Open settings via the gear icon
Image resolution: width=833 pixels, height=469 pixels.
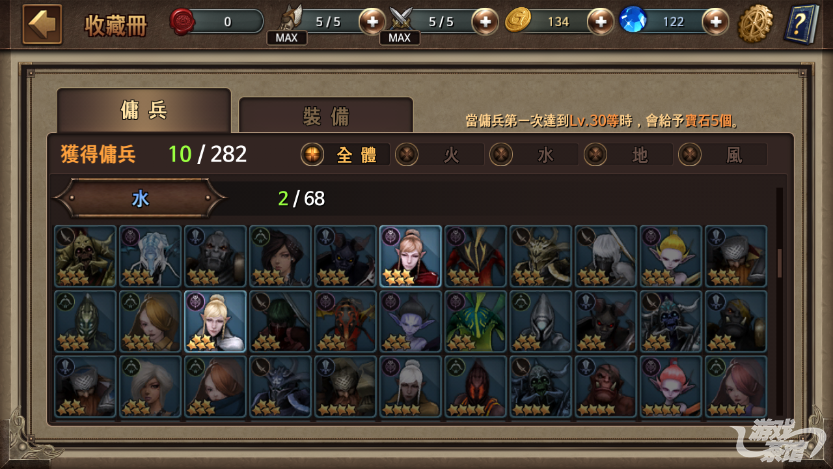(755, 24)
